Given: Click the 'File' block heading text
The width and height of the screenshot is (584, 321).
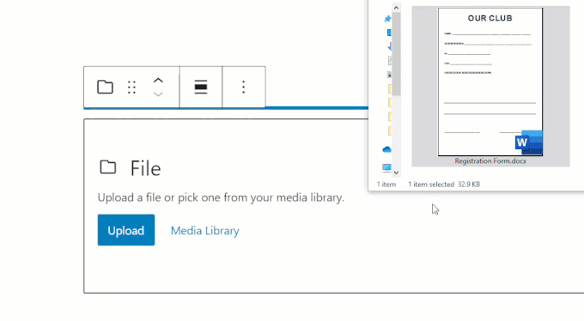Looking at the screenshot, I should [x=146, y=169].
